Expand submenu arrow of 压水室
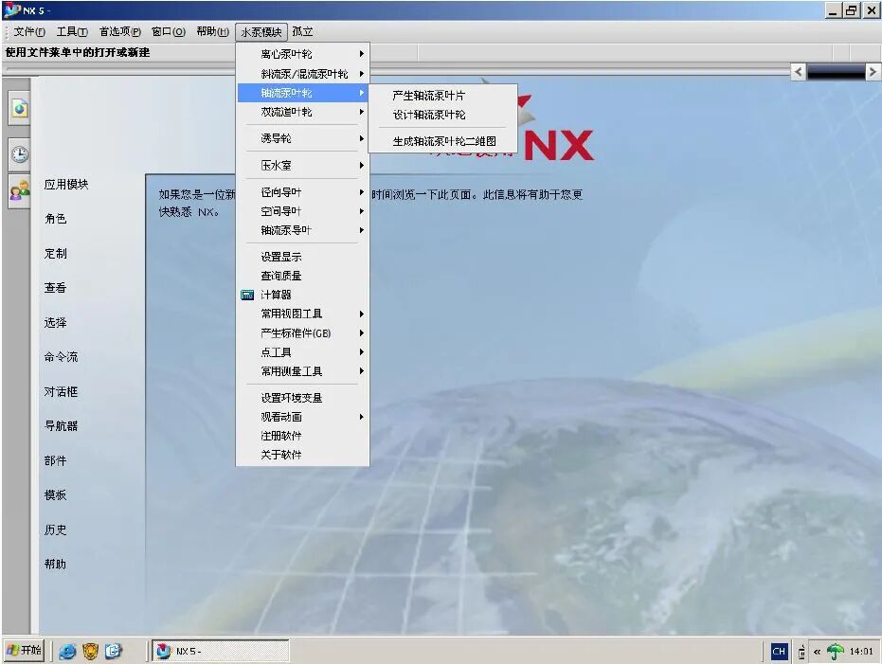The image size is (882, 664). coord(362,166)
